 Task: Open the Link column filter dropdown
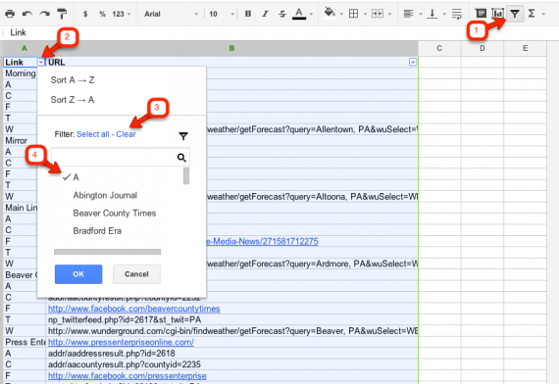click(41, 62)
